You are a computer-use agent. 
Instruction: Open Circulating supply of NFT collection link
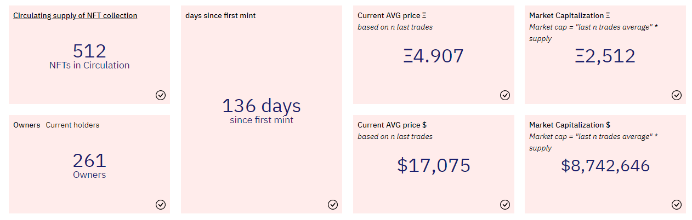(75, 15)
